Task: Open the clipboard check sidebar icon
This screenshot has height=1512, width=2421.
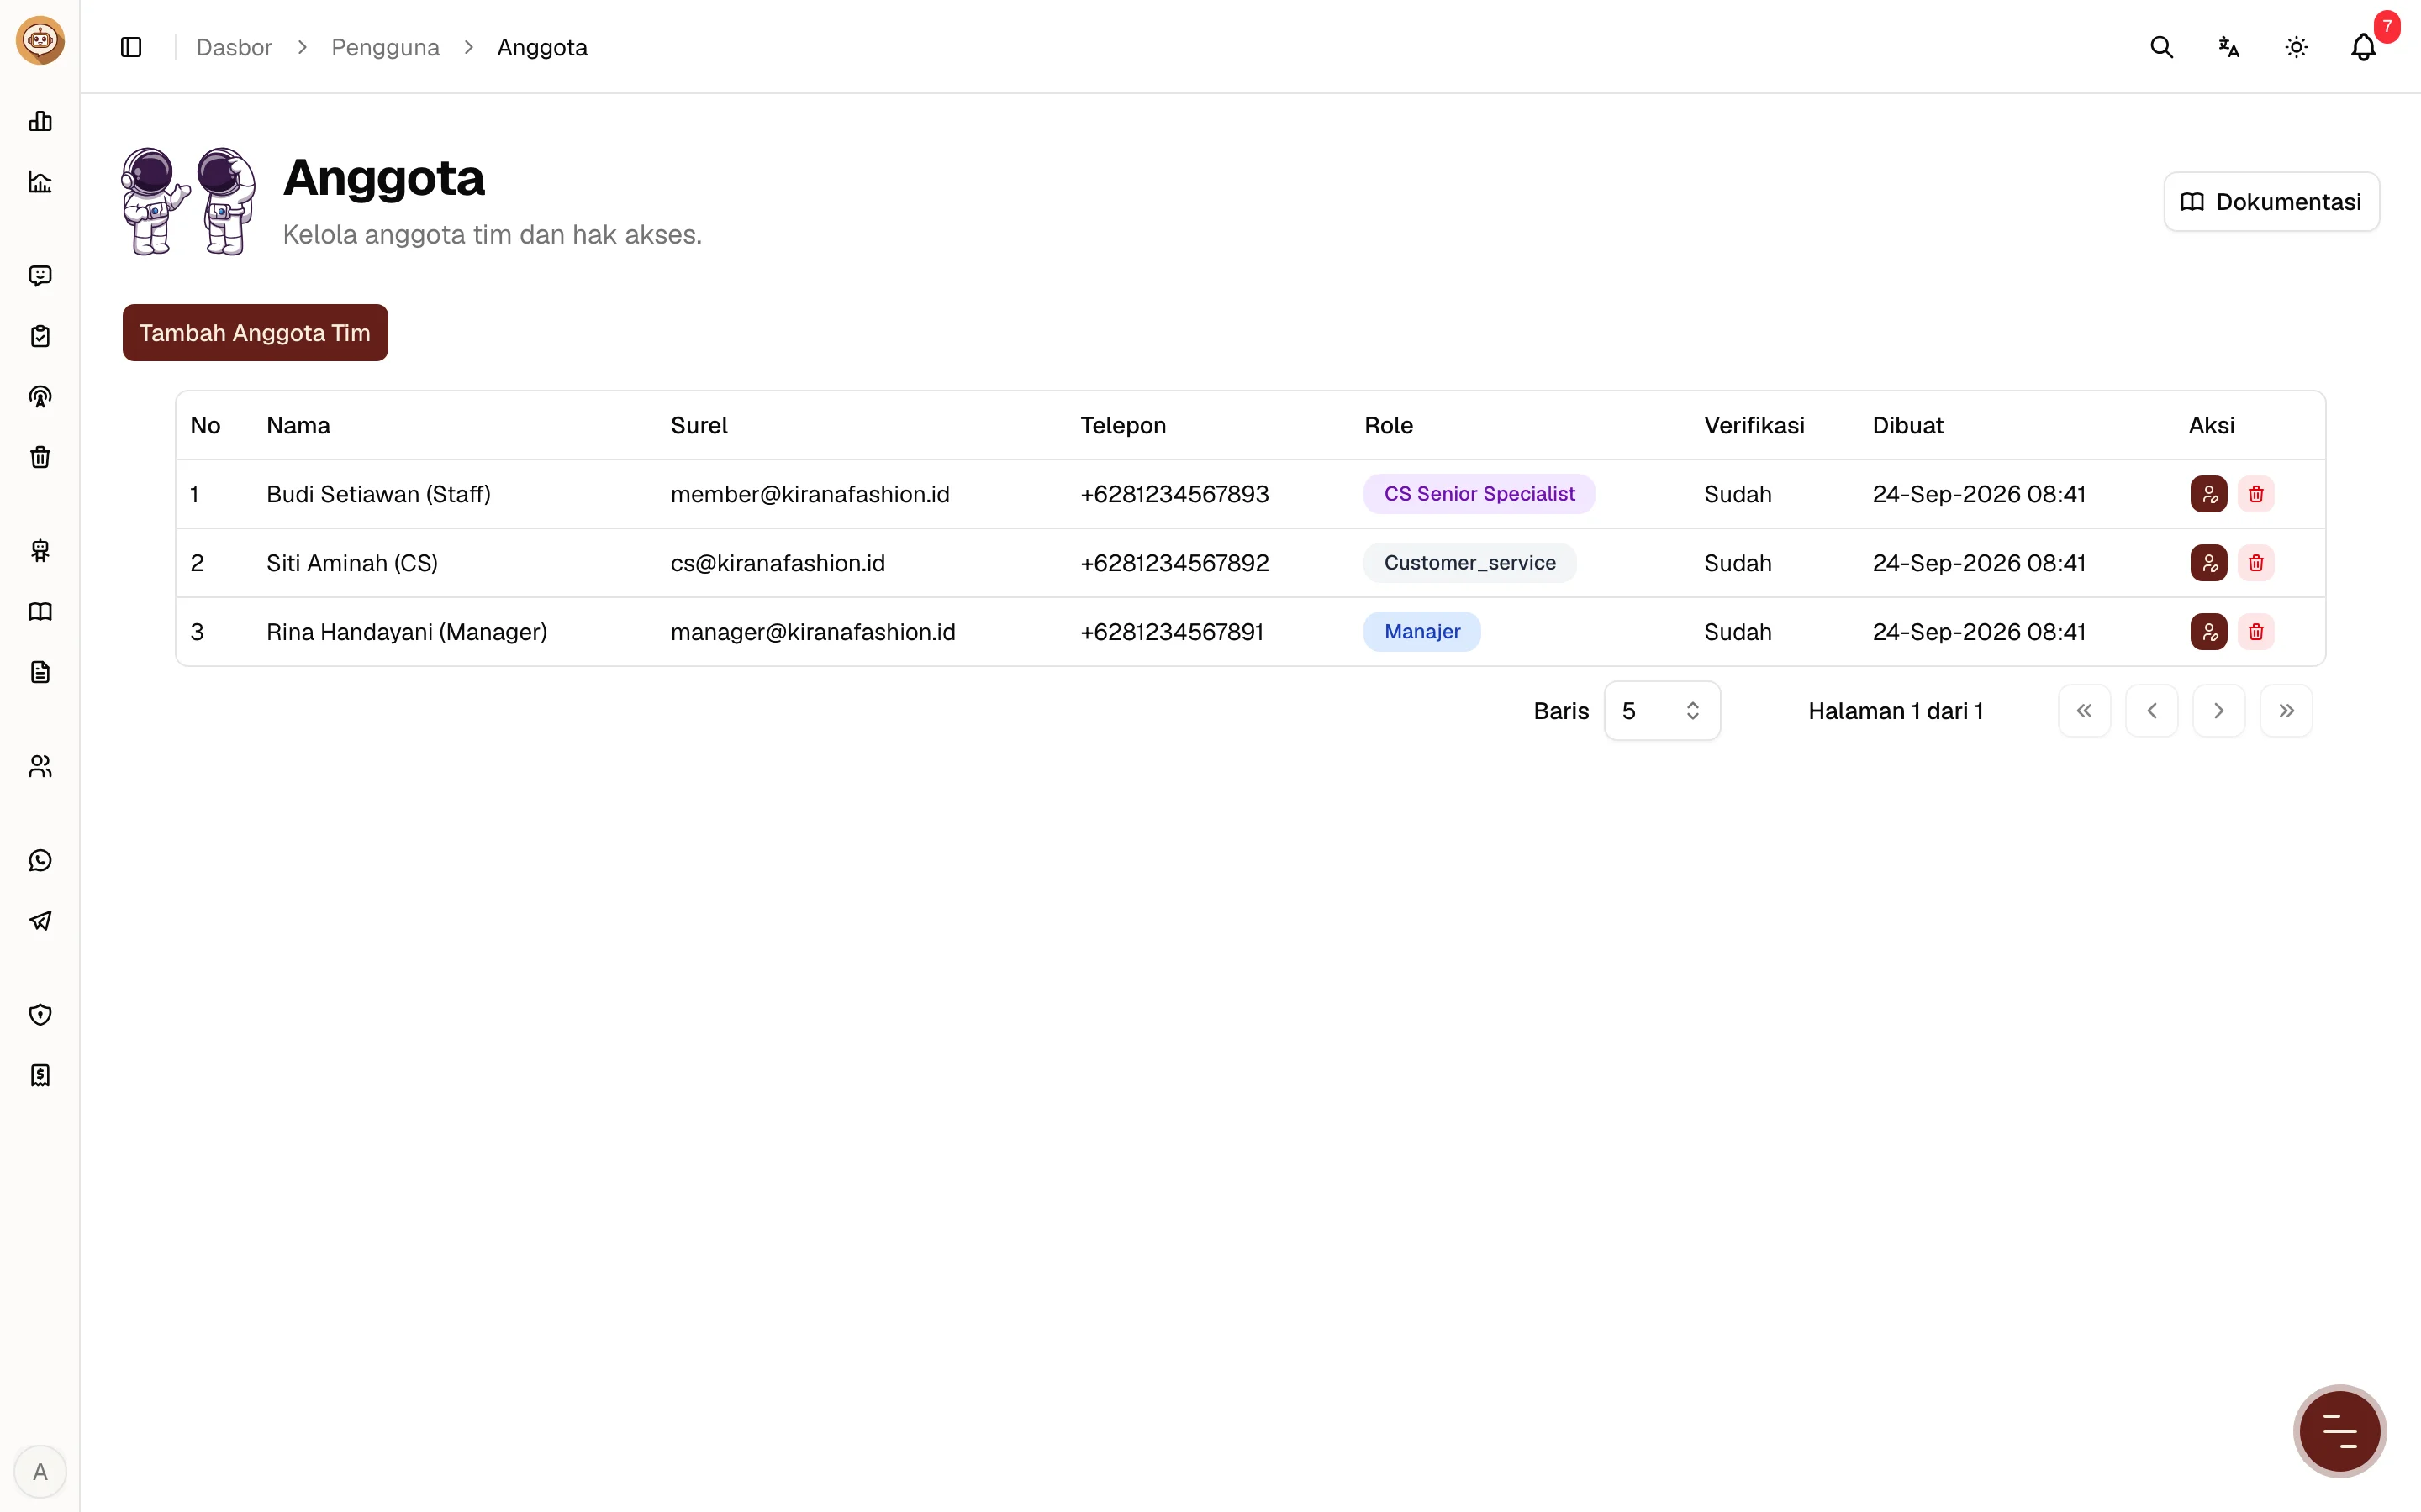Action: pyautogui.click(x=40, y=336)
